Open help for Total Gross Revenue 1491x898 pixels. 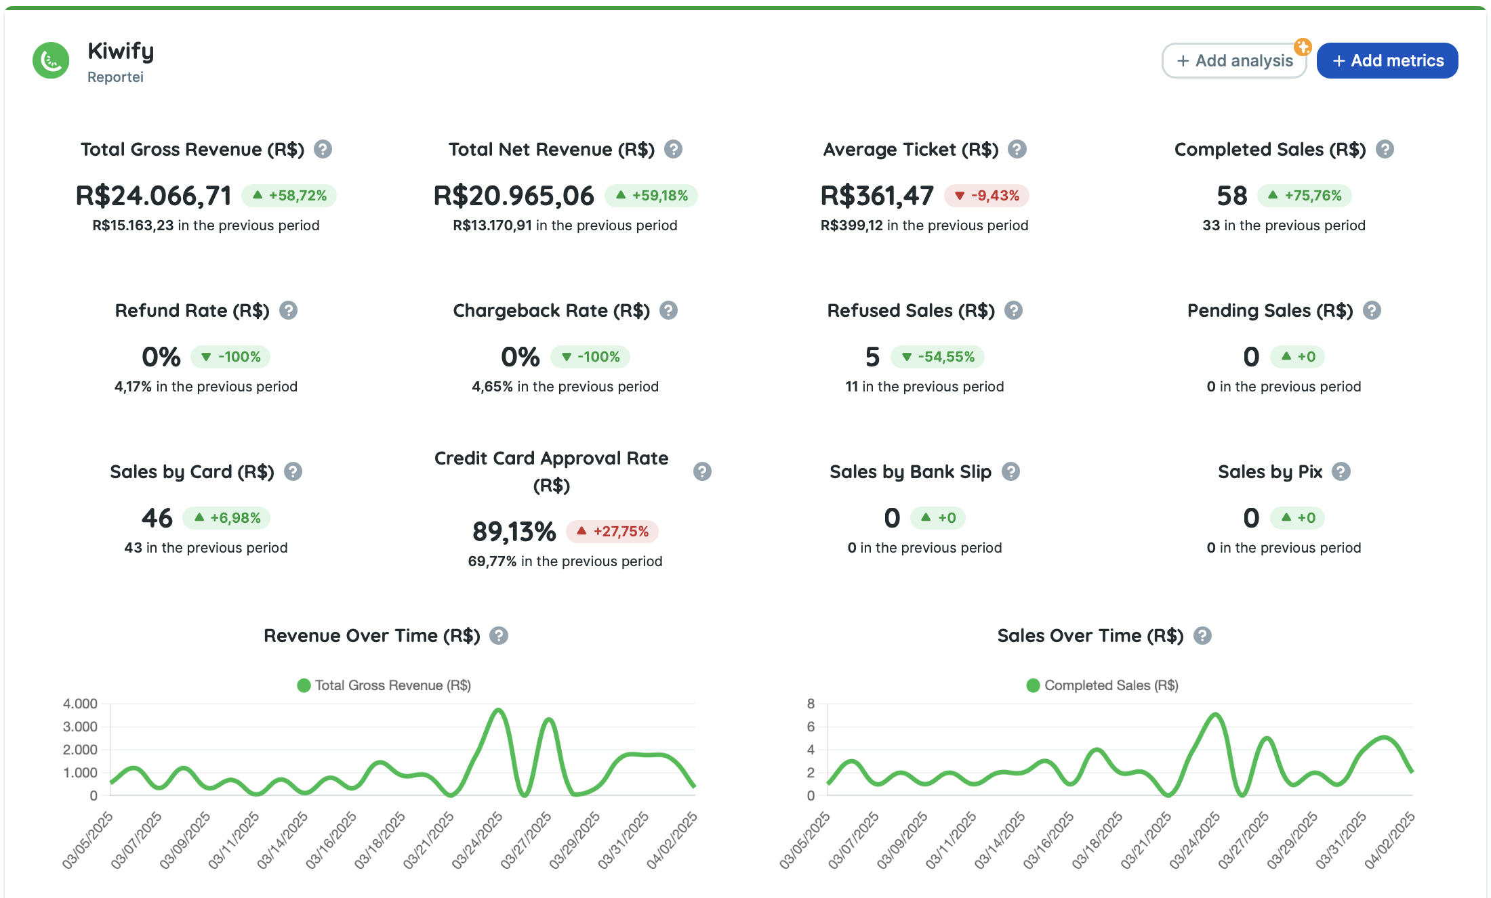[323, 149]
